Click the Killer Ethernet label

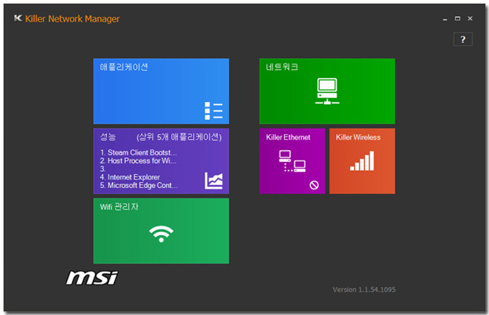tap(288, 137)
